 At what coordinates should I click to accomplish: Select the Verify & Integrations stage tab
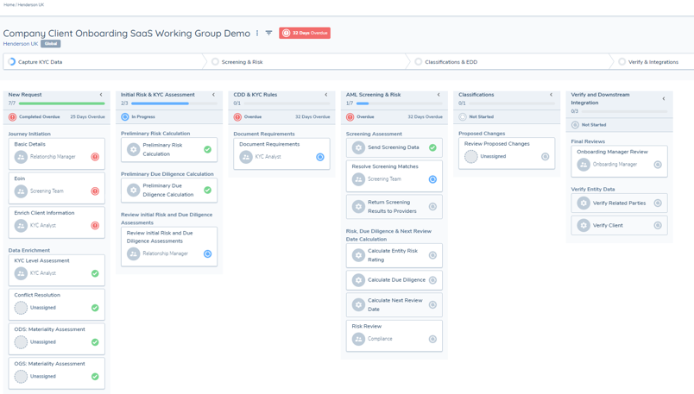pyautogui.click(x=653, y=62)
